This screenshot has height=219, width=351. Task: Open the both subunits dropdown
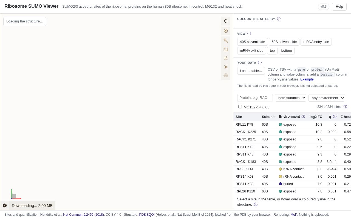pyautogui.click(x=291, y=98)
